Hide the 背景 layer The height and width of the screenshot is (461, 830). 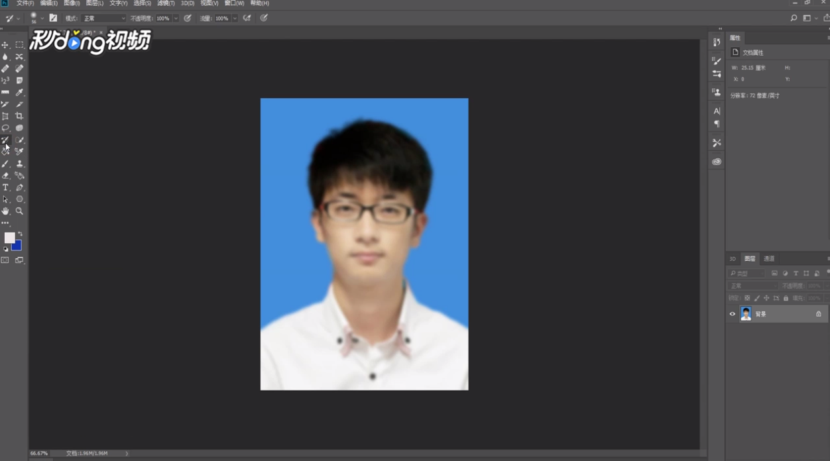pos(732,313)
